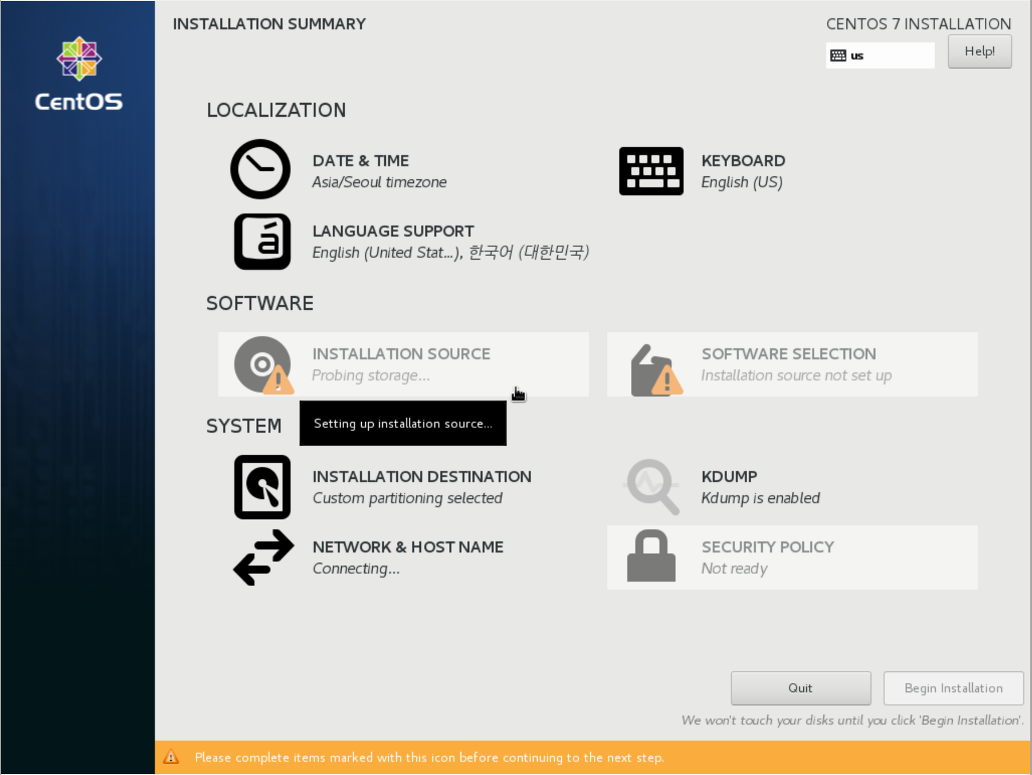Click the keyboard icon in layout indicator

[x=838, y=56]
